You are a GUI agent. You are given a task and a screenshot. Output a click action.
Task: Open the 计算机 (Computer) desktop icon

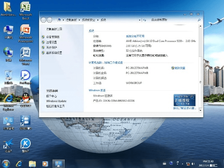click(x=8, y=32)
